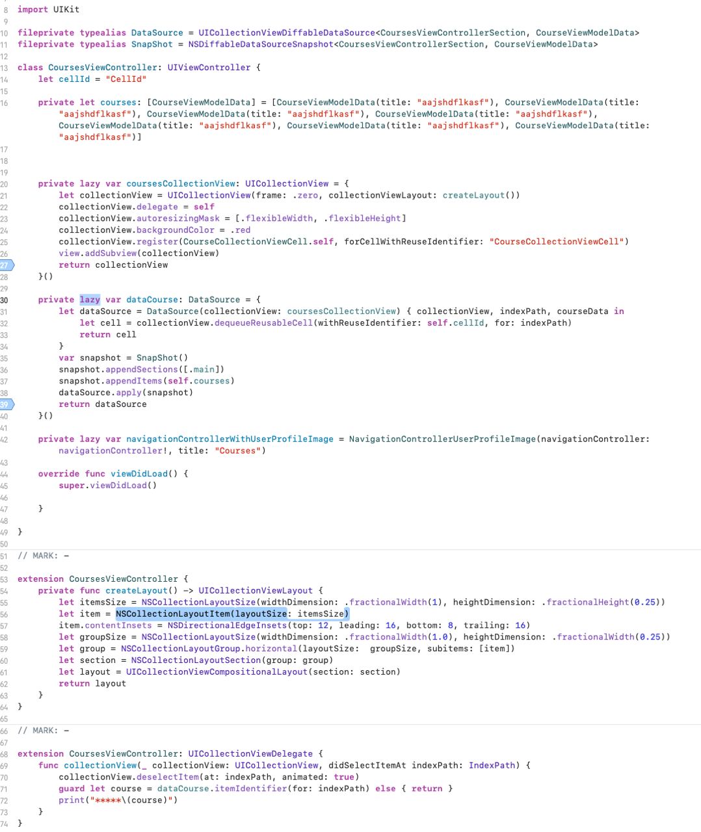Click 'delegate' on line 22
Screen dimensions: 701x832
(x=157, y=207)
